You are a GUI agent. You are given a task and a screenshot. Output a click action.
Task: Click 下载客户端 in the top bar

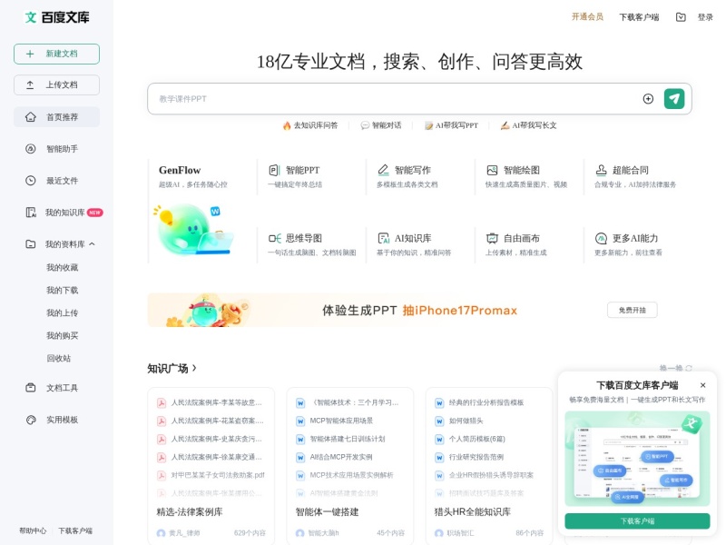[640, 17]
